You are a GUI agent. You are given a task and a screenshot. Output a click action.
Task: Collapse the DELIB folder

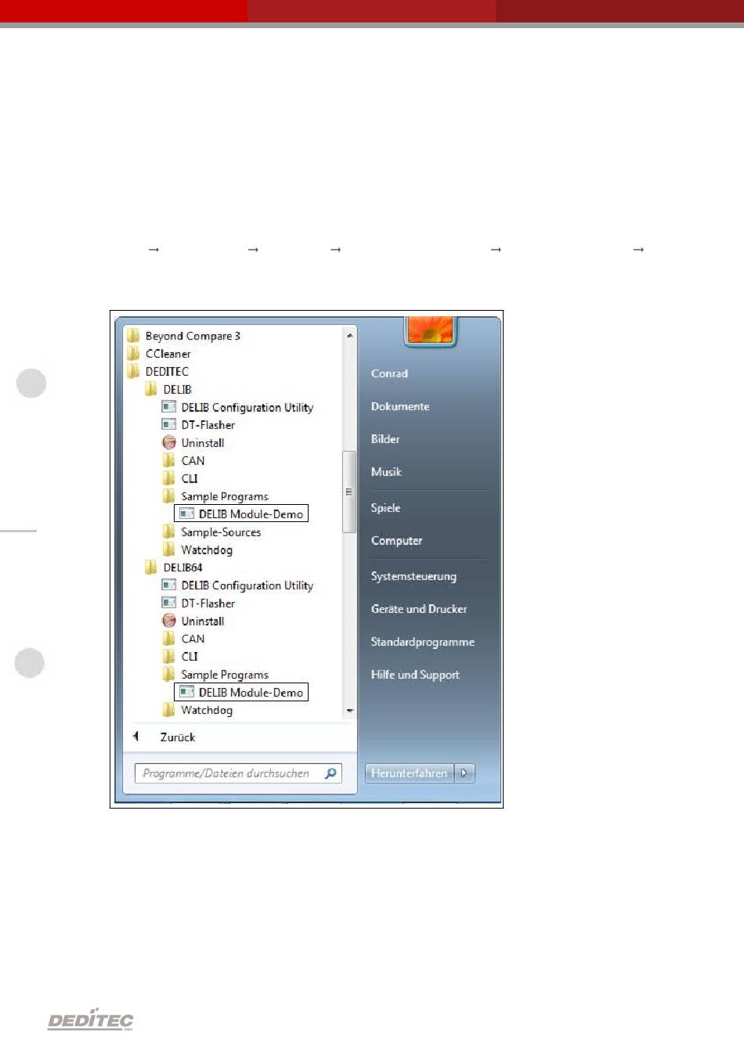pos(168,389)
